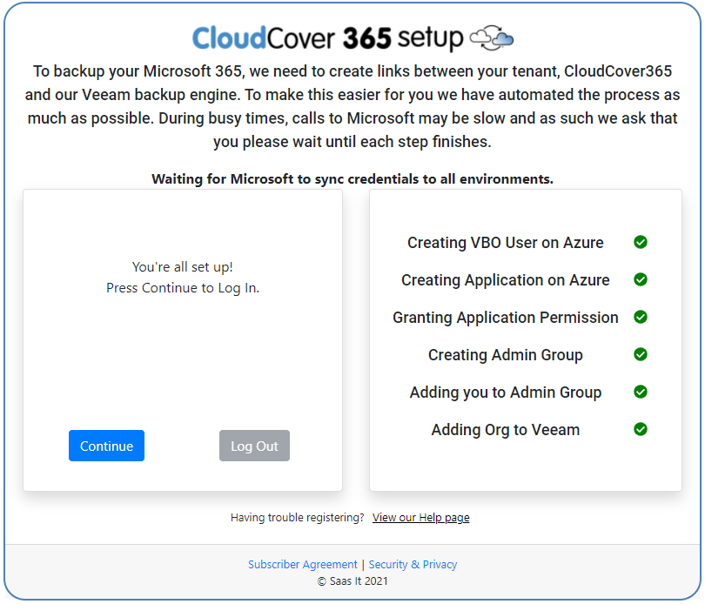The image size is (705, 604).
Task: Click the green checkmark beside Creating Admin Group
Action: [641, 354]
